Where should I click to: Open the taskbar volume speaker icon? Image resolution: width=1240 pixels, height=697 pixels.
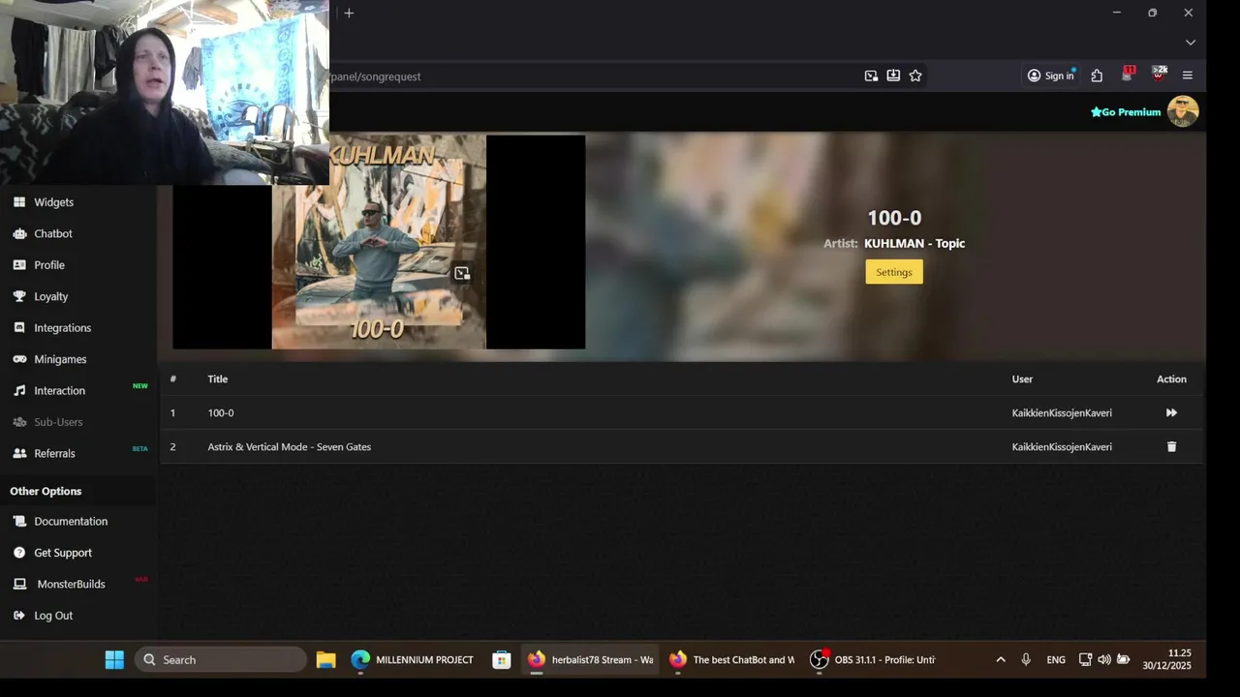pos(1104,660)
